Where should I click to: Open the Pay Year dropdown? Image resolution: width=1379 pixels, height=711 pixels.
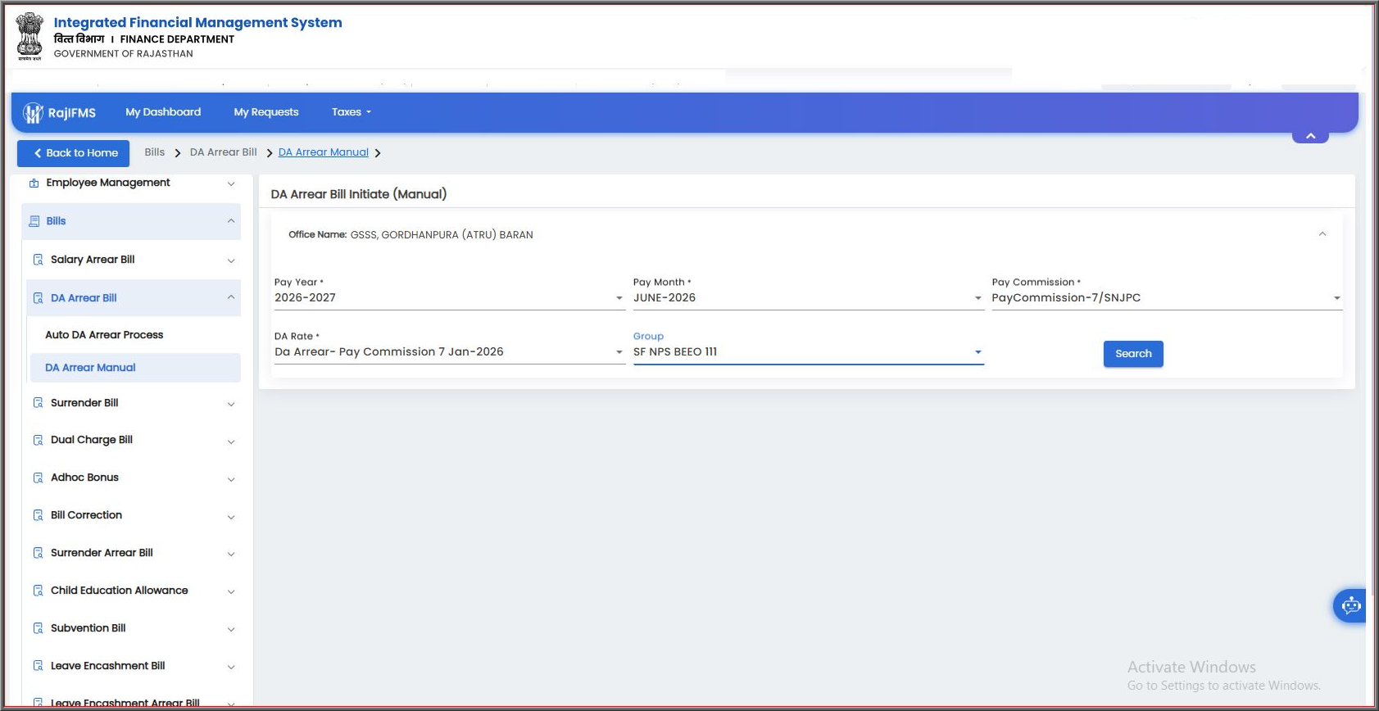449,298
